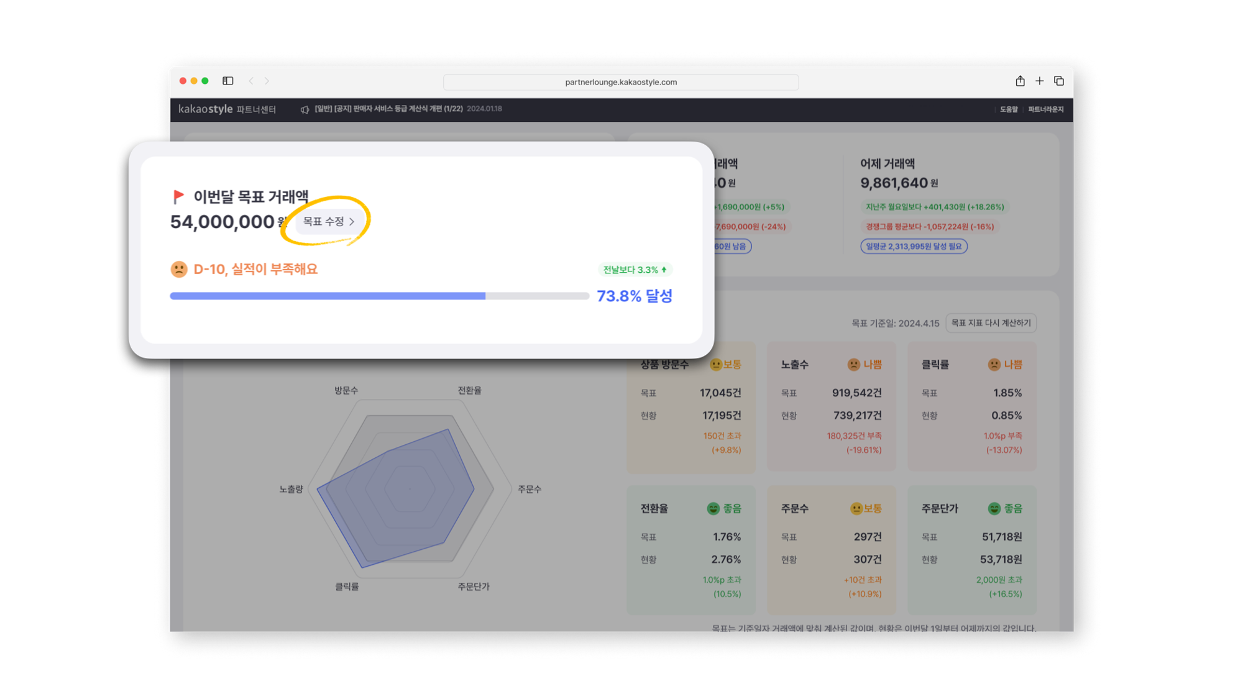Click the 일평균 2,313,995원 달성 필요 badge
Image resolution: width=1243 pixels, height=699 pixels.
[914, 246]
